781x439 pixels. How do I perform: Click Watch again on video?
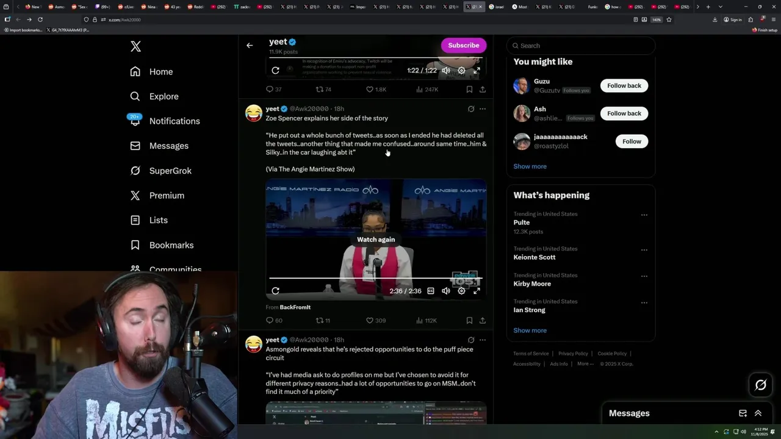pos(376,240)
